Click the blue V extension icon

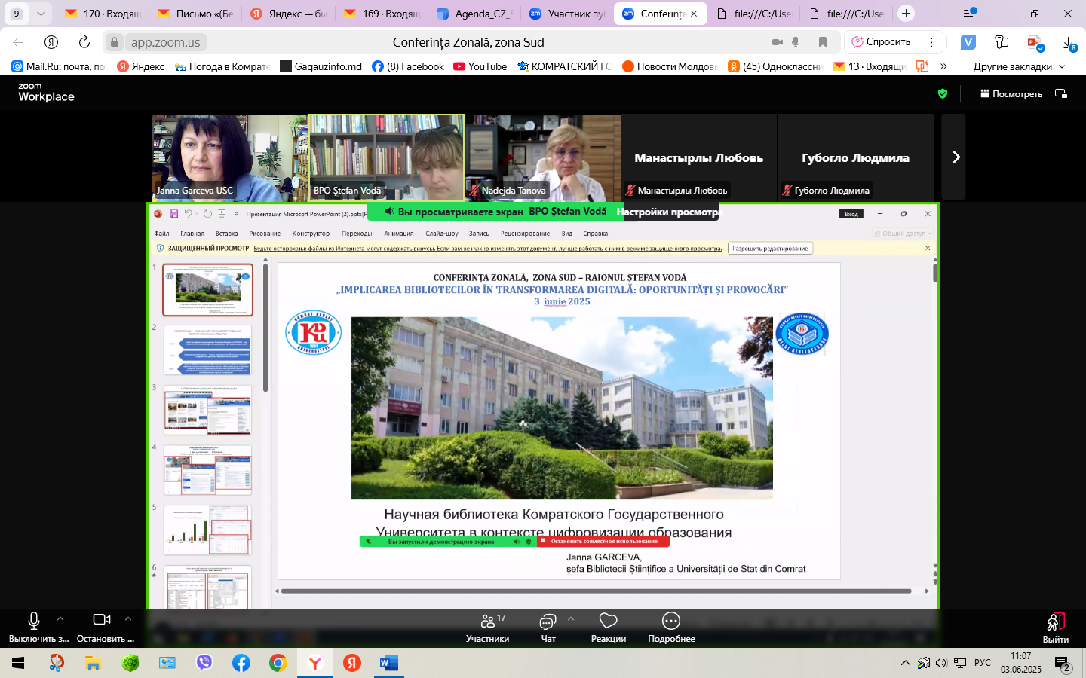(968, 42)
